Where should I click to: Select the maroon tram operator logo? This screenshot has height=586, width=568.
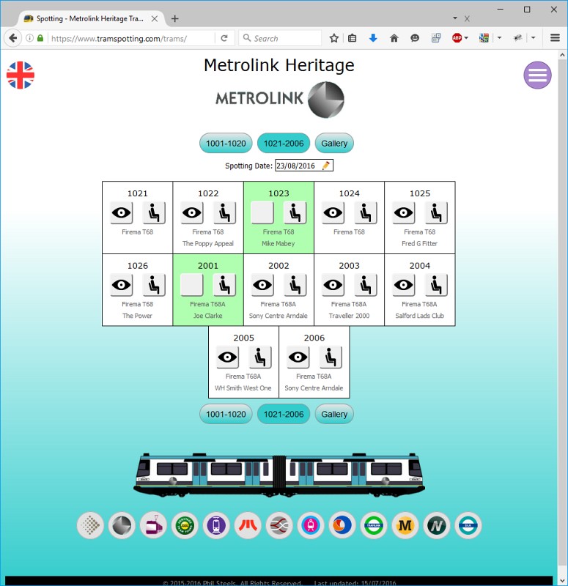coord(153,525)
